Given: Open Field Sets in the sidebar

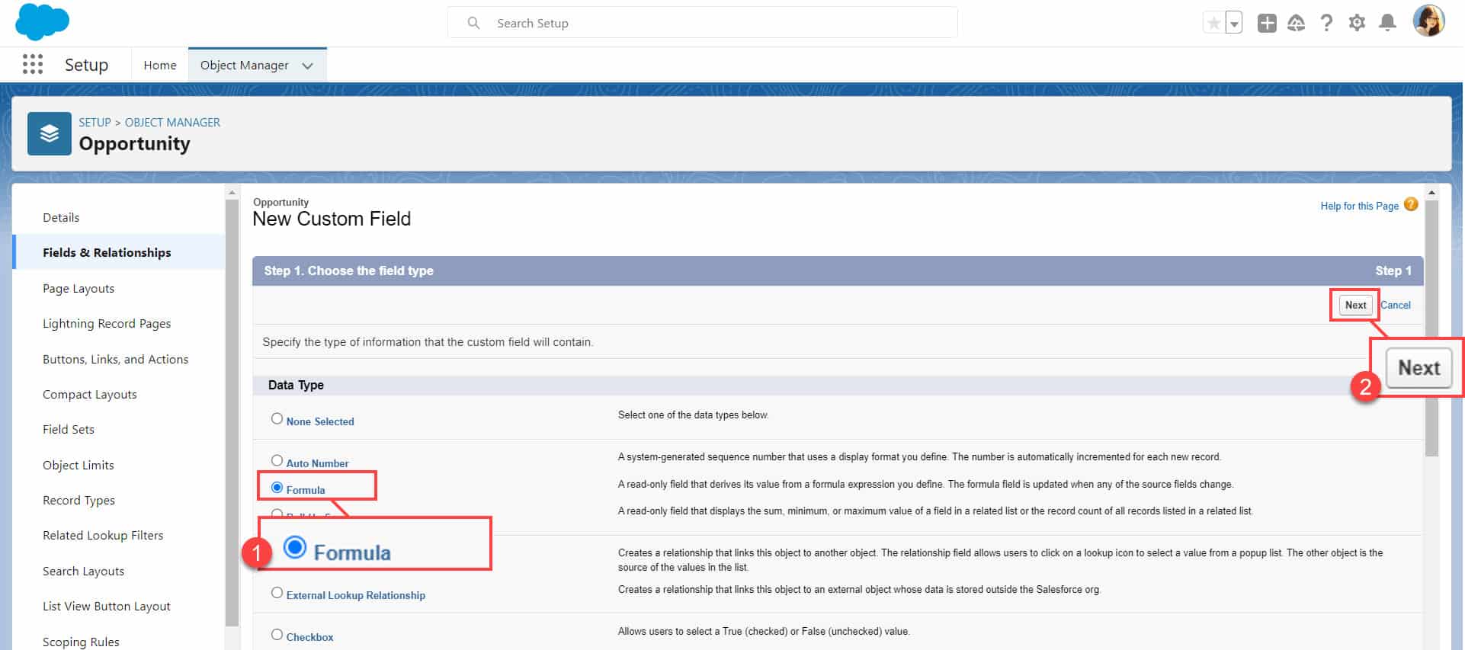Looking at the screenshot, I should point(69,429).
